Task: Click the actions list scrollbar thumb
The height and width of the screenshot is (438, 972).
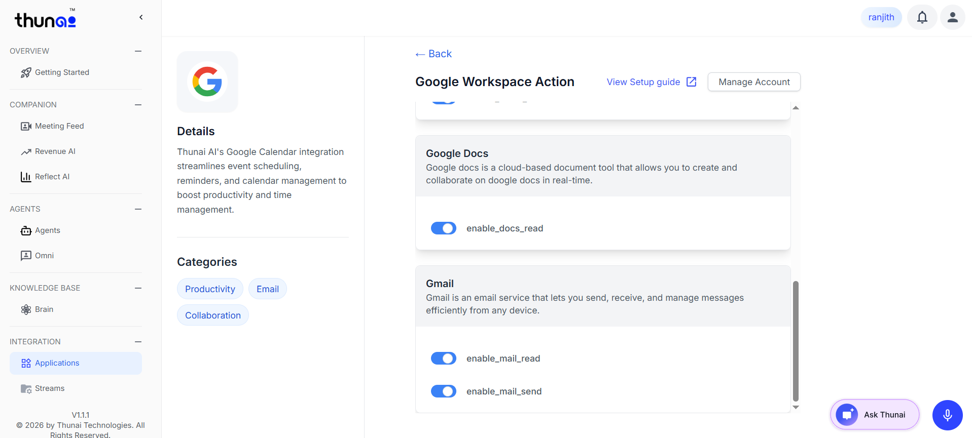Action: tap(796, 341)
